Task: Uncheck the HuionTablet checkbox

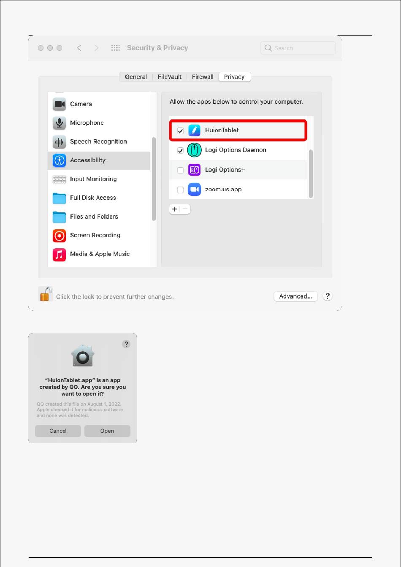Action: coord(180,131)
